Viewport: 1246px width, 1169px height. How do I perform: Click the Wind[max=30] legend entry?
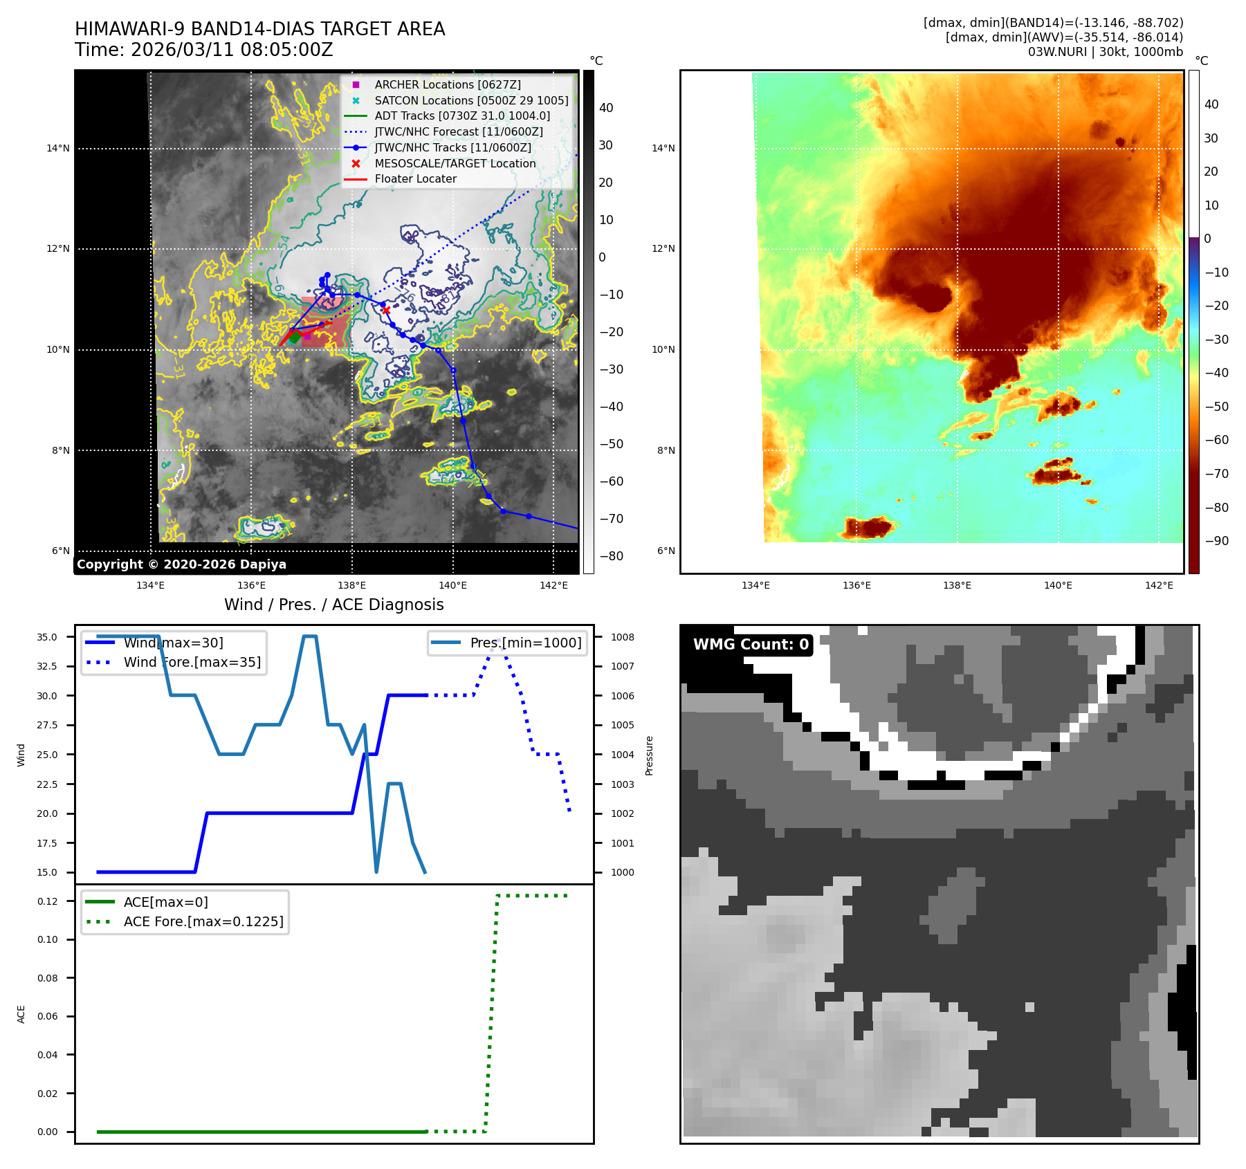(173, 643)
